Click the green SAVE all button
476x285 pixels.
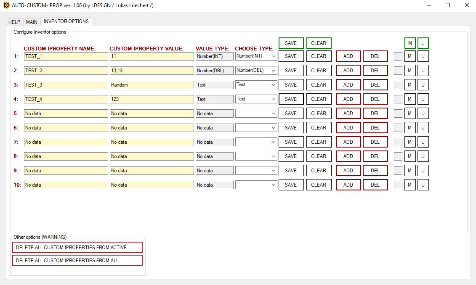click(291, 43)
